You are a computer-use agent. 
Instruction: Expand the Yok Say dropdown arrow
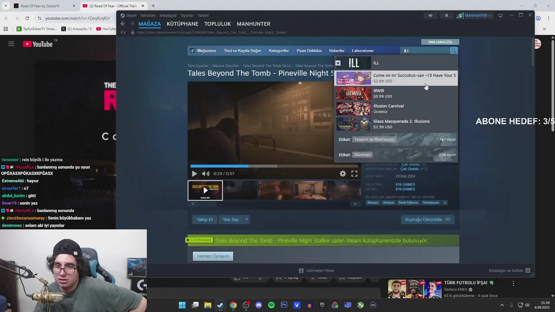coord(246,220)
